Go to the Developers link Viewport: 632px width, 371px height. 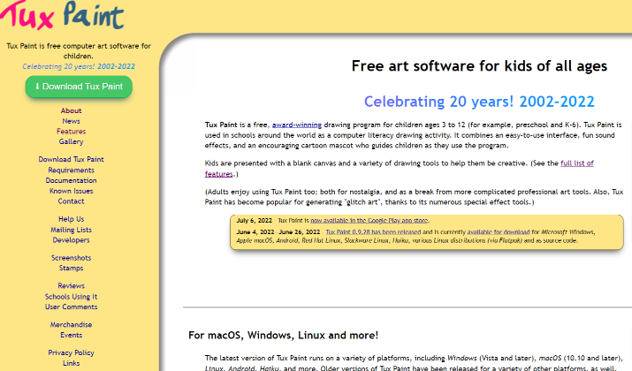pyautogui.click(x=71, y=240)
